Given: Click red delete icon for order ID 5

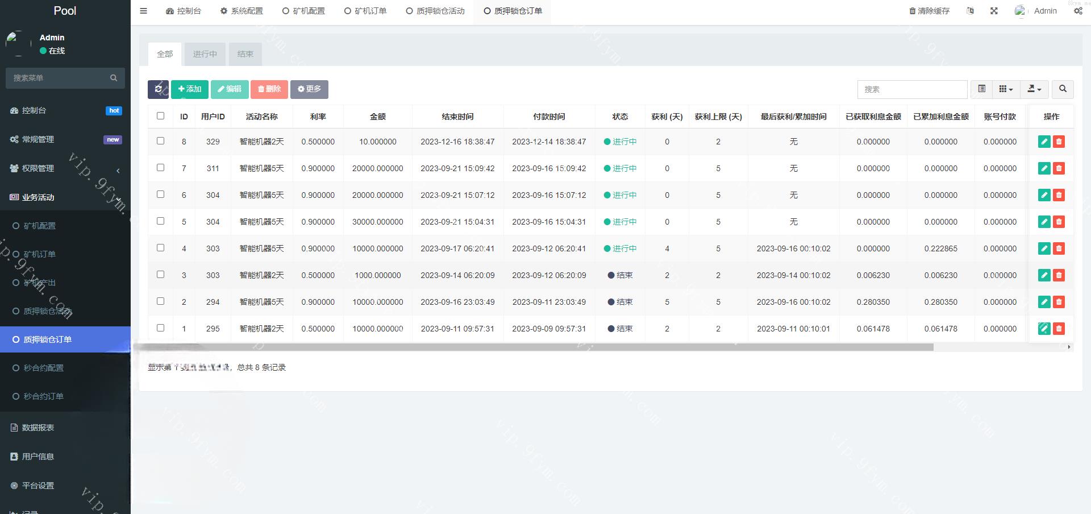Looking at the screenshot, I should [1059, 222].
